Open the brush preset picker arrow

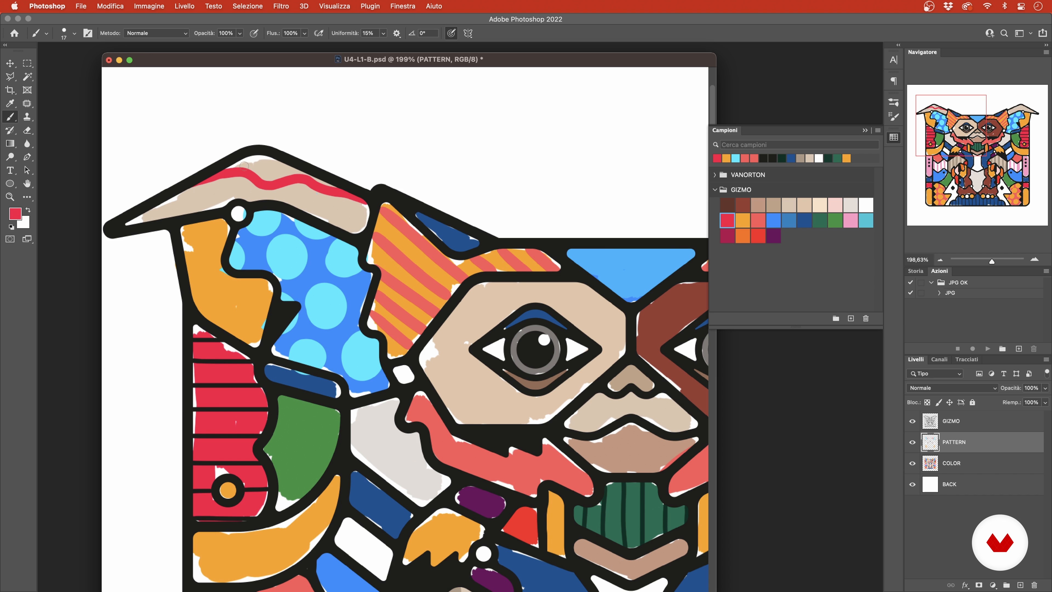74,33
